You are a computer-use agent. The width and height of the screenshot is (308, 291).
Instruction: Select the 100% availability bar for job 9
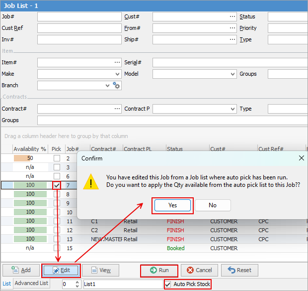[30, 203]
